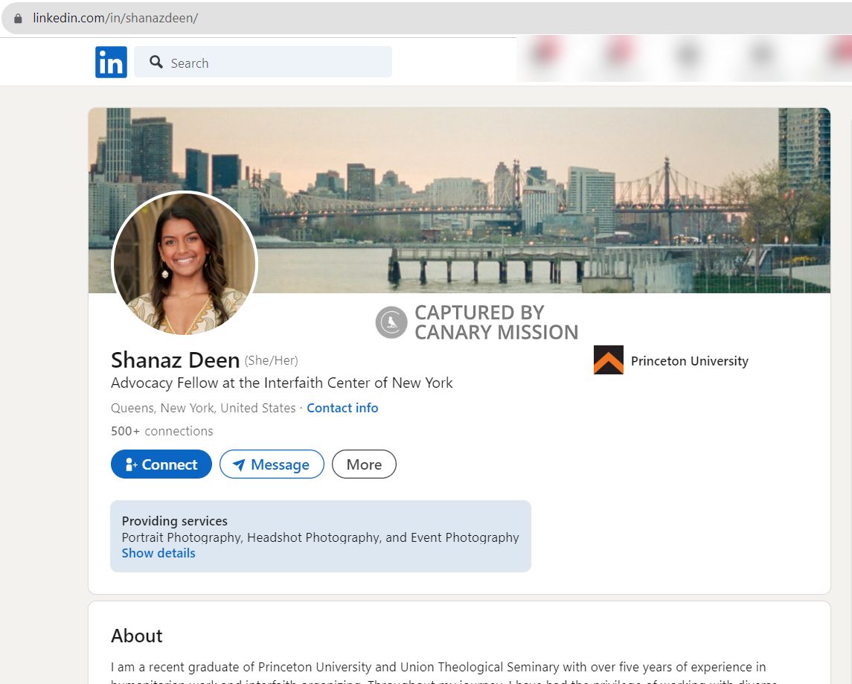The image size is (852, 684).
Task: Click the Princeton University logo
Action: click(608, 359)
